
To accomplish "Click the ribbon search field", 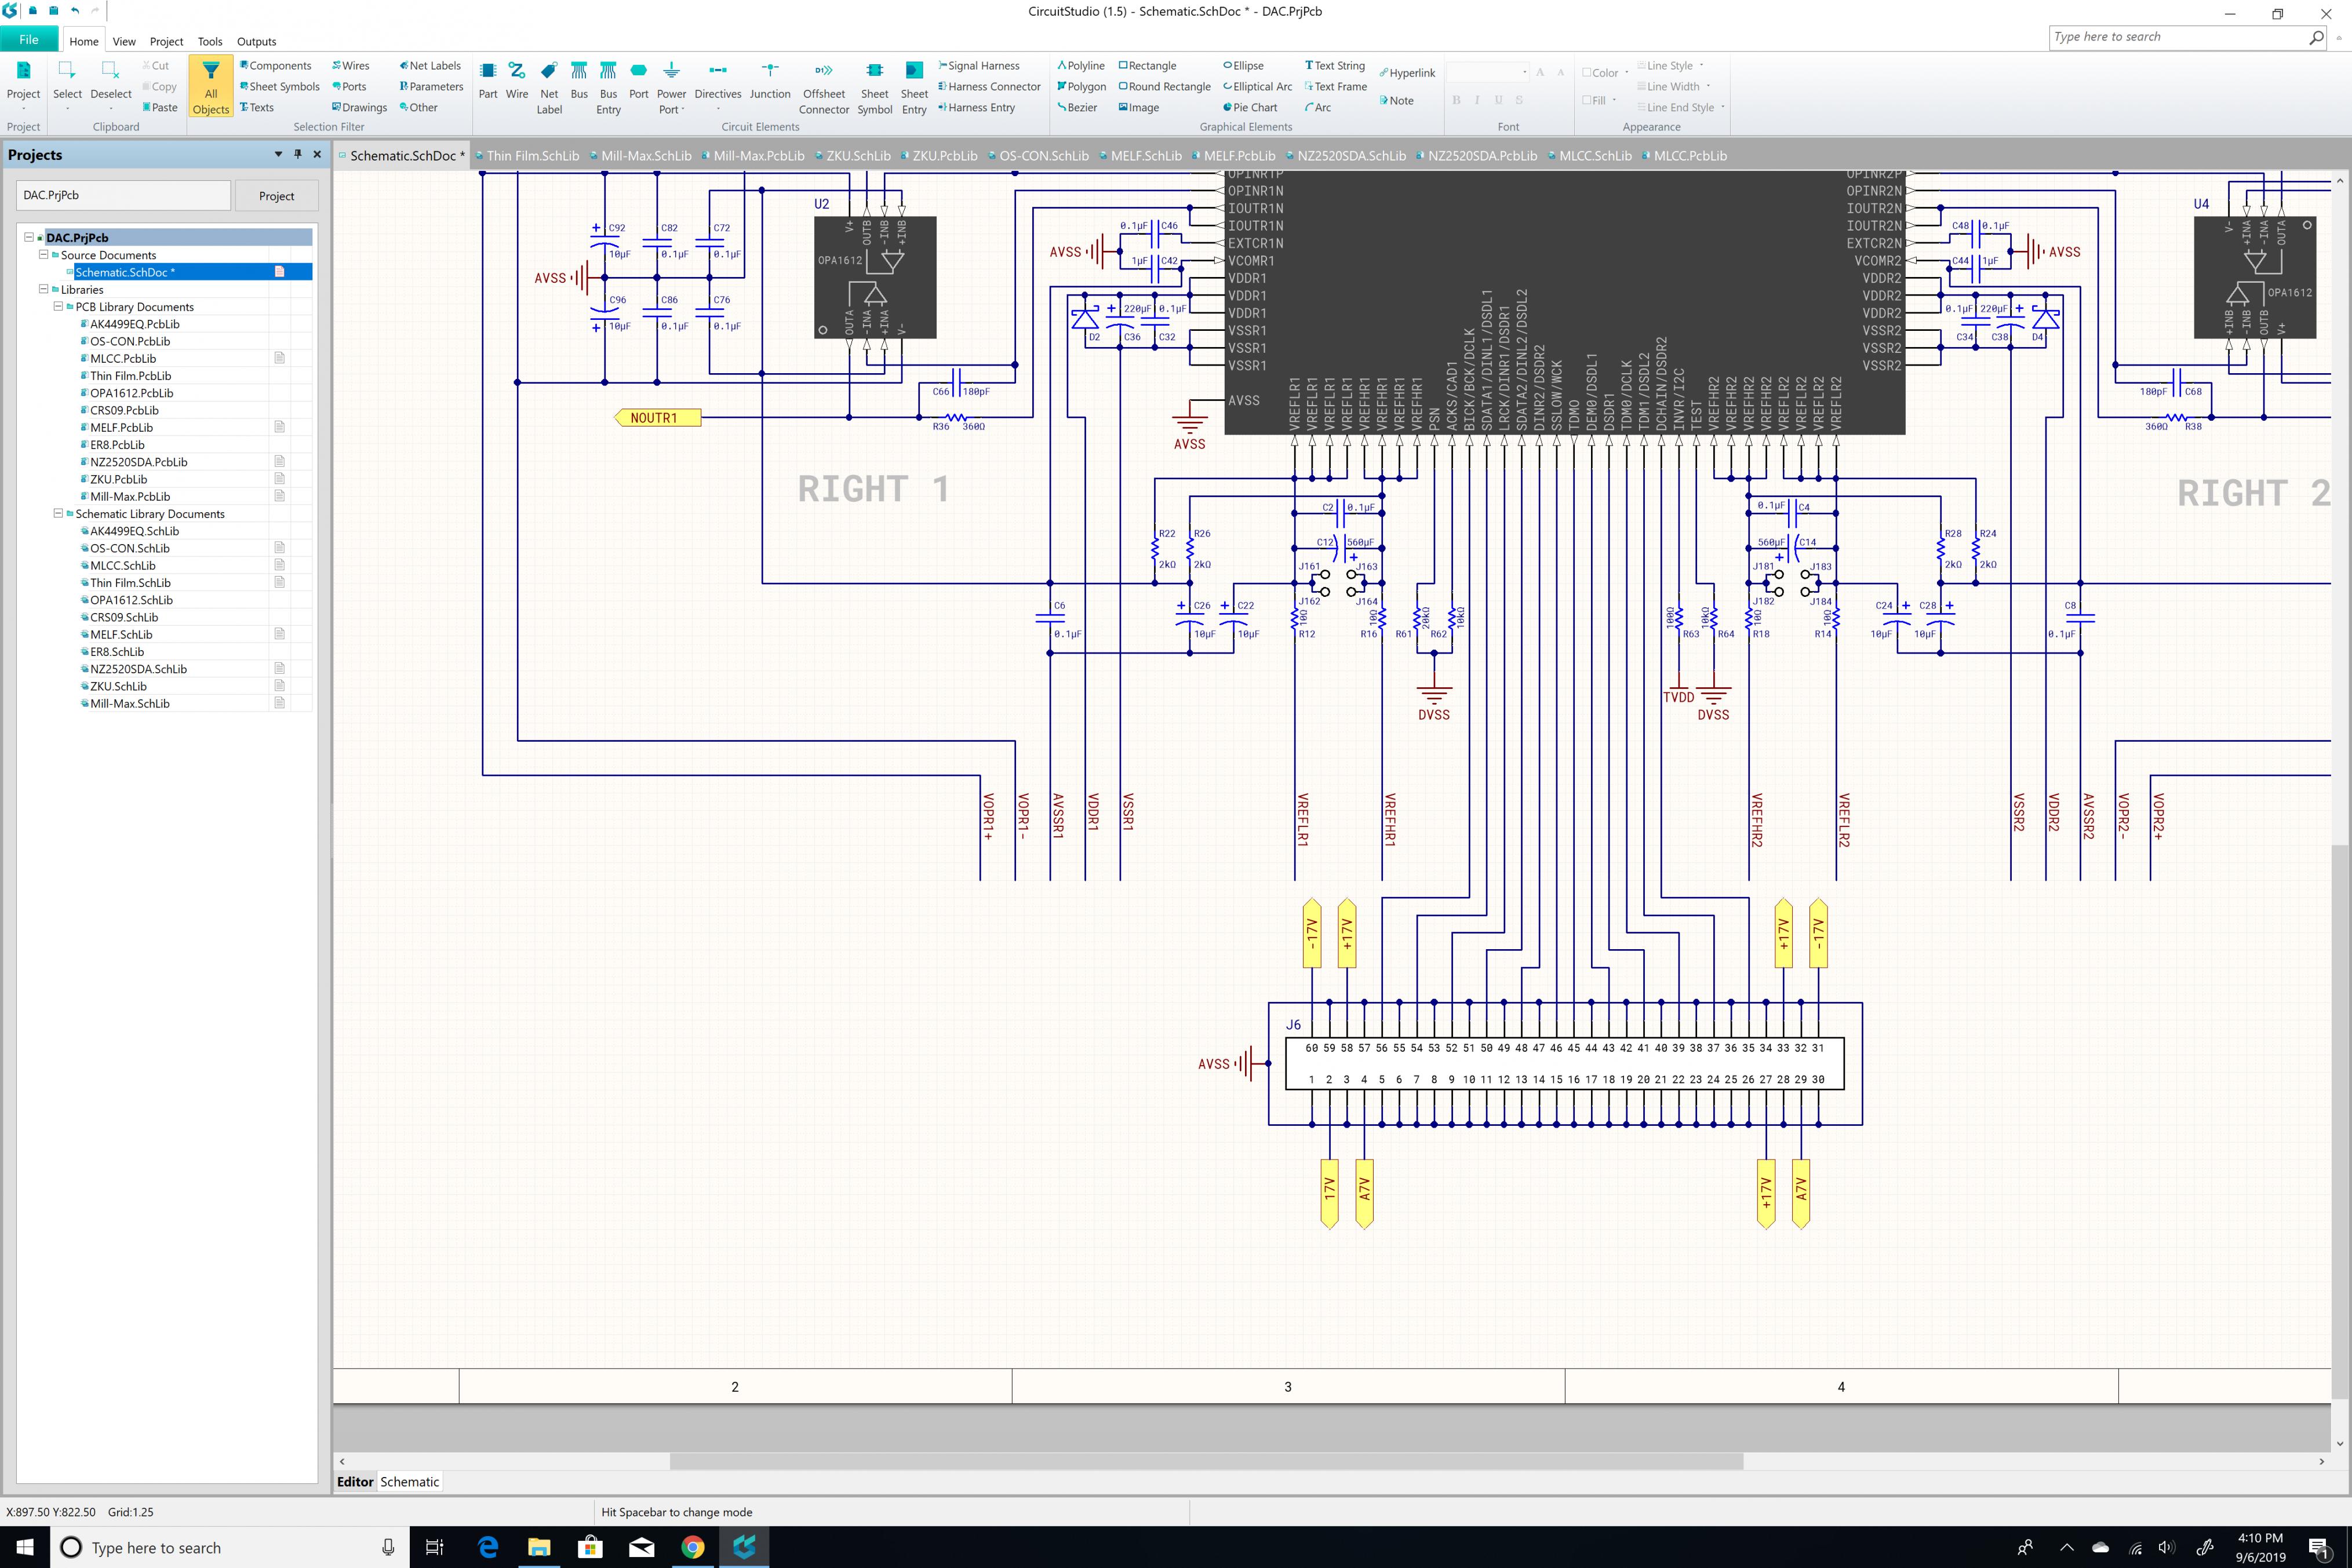I will [2188, 37].
